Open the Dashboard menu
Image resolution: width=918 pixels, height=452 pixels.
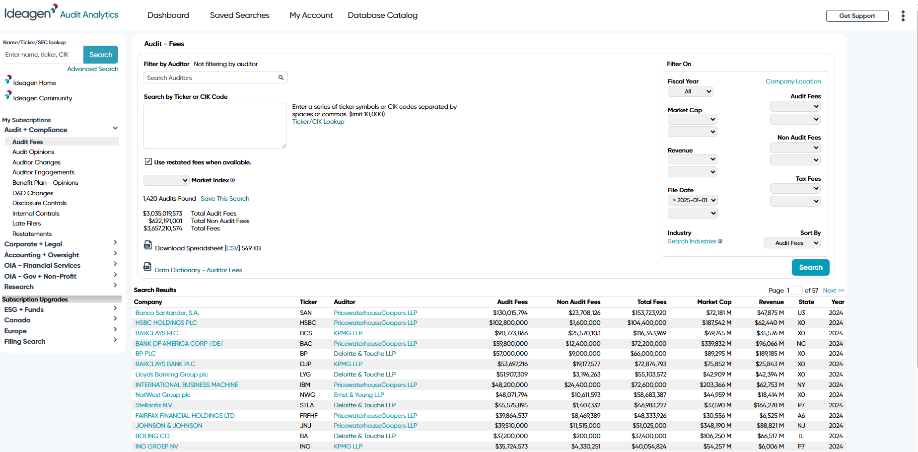[x=168, y=15]
